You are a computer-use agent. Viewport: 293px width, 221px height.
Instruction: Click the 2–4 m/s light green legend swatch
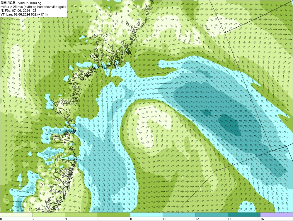coord(49,215)
